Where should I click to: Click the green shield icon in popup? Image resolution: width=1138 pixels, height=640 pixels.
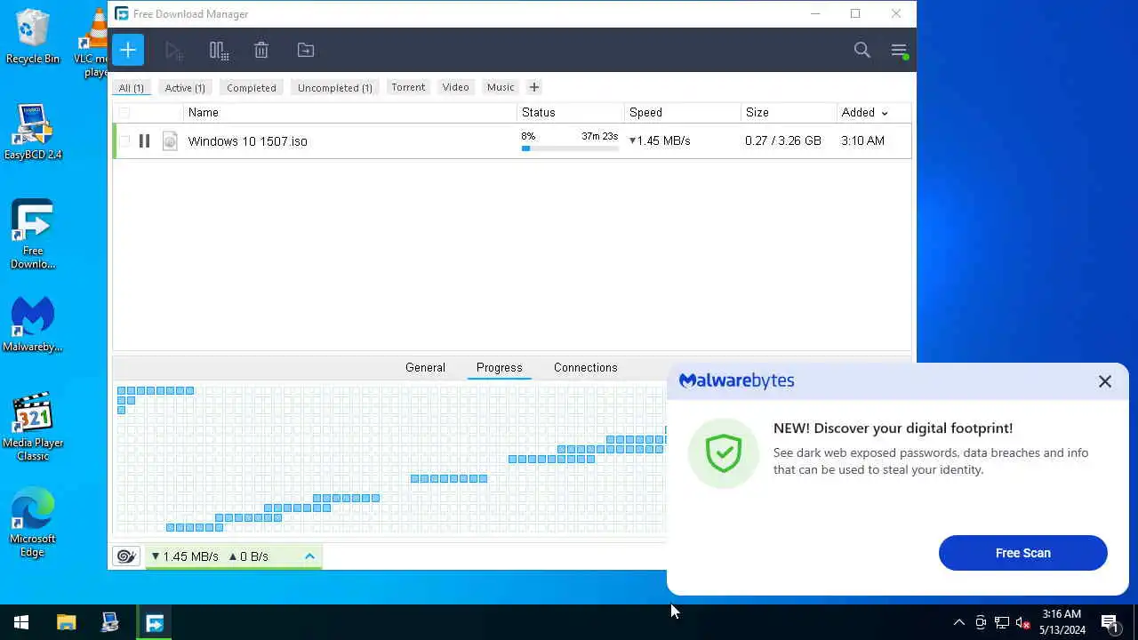pos(724,454)
